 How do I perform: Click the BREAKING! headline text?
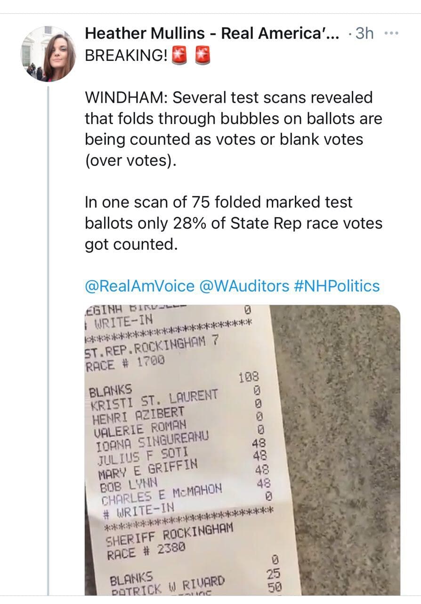(x=126, y=56)
